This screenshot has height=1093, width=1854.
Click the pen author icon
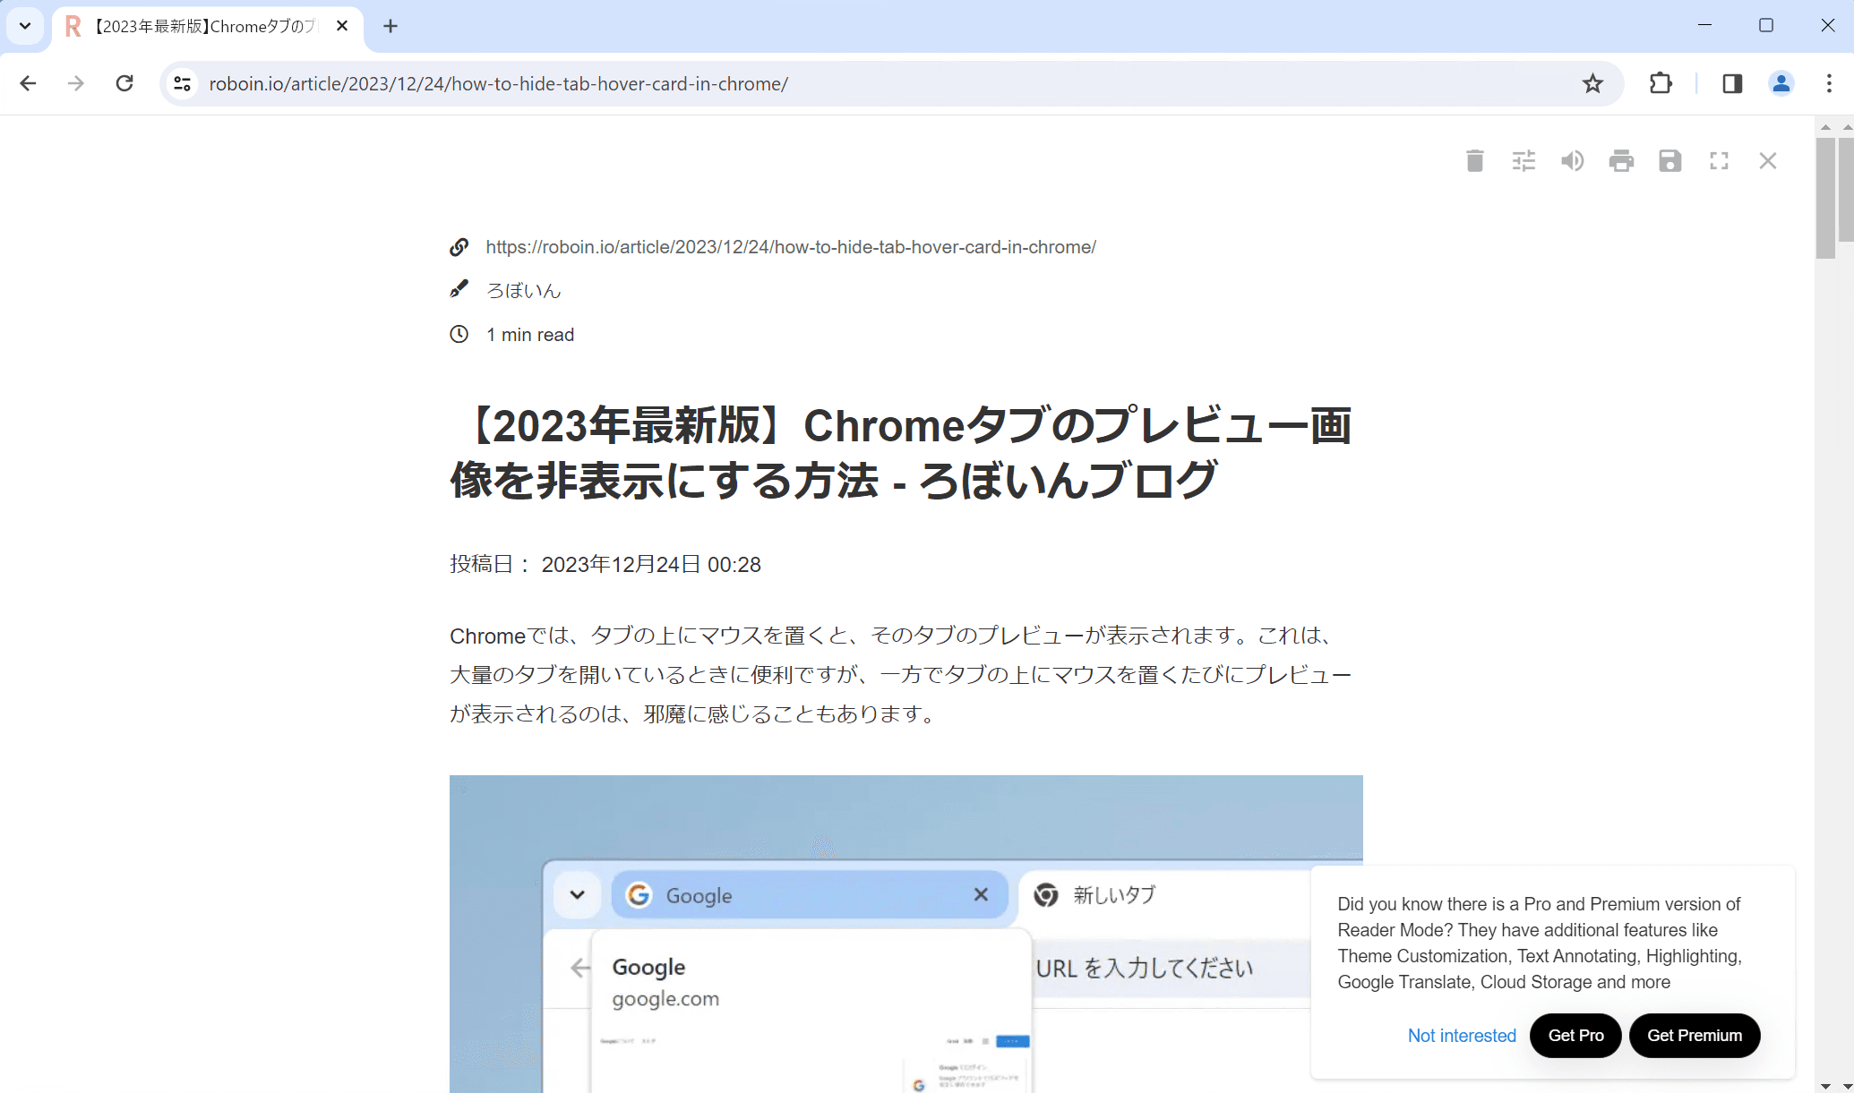click(x=459, y=289)
